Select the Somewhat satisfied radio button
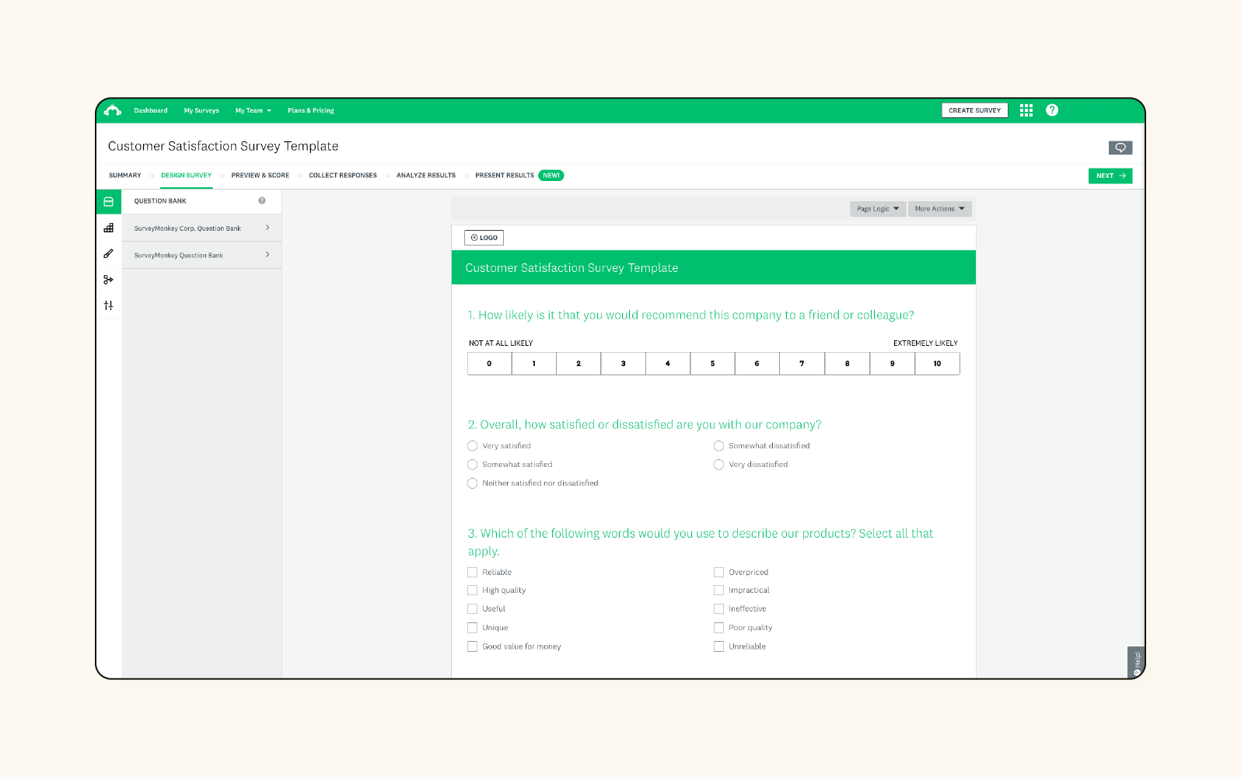1241x777 pixels. (472, 465)
